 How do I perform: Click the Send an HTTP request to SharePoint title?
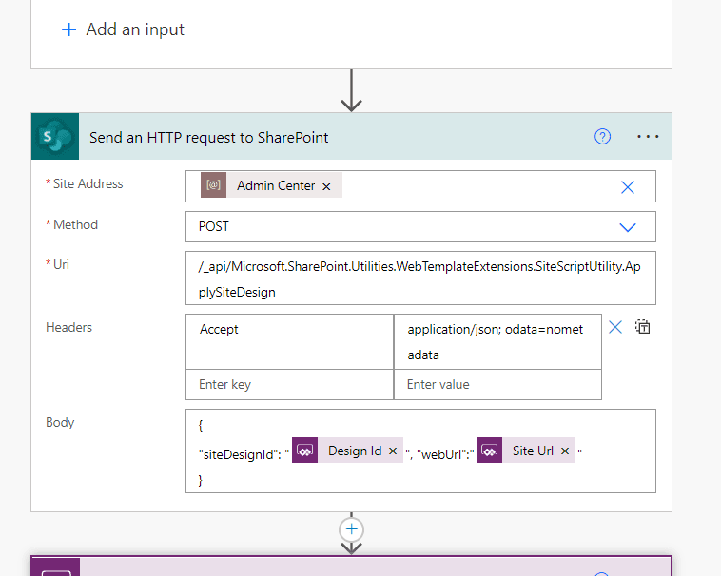208,137
